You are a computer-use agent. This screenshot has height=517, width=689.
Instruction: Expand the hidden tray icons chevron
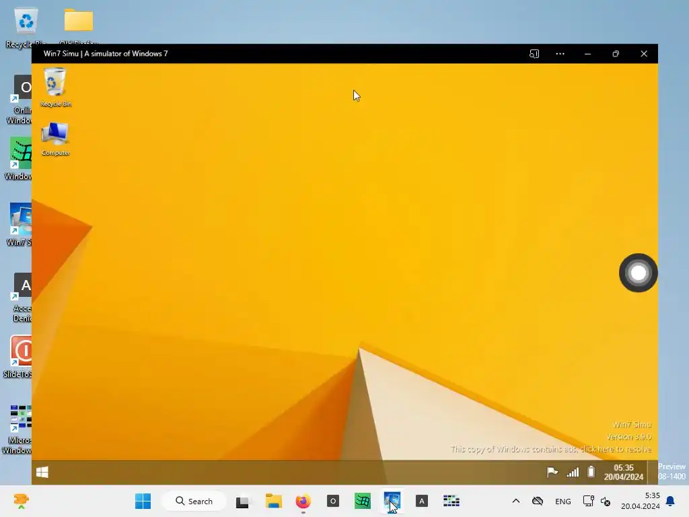coord(516,501)
